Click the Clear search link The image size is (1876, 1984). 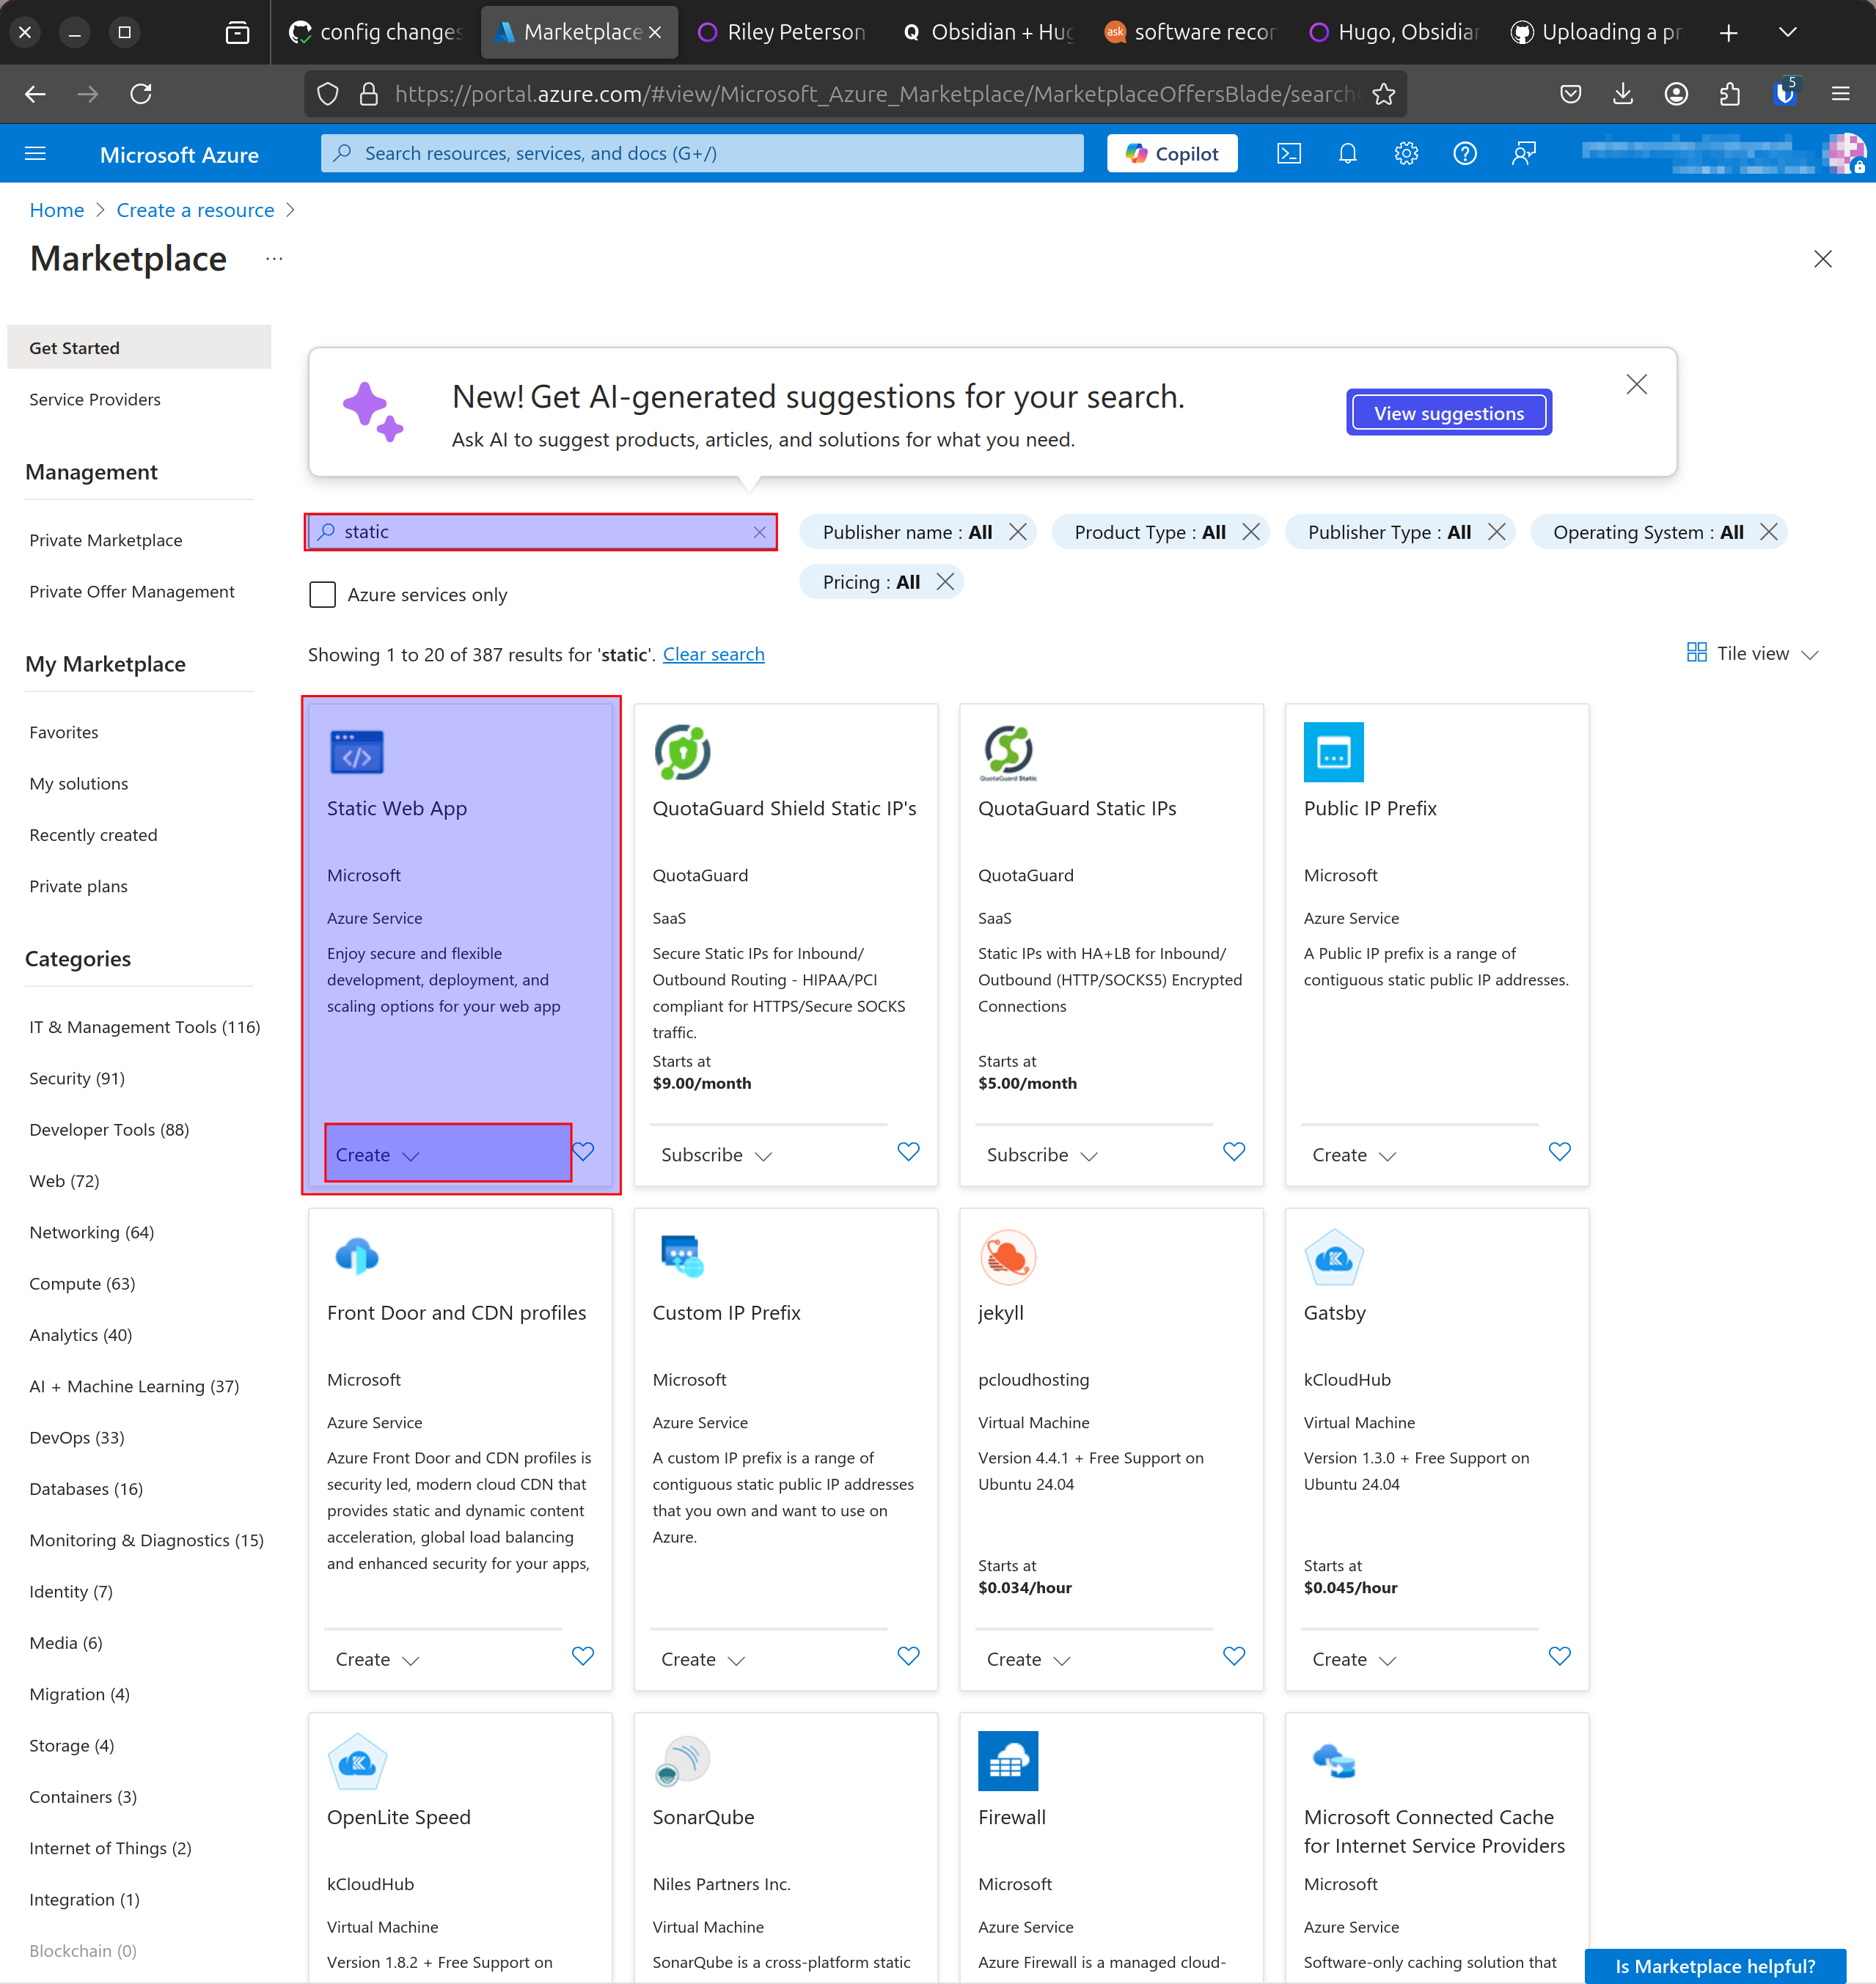(x=713, y=654)
